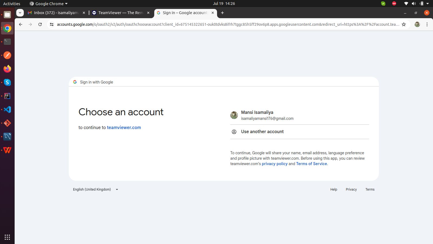Screen dimensions: 433x244
Task: Follow the teamviewer.com link
Action: coord(124,127)
